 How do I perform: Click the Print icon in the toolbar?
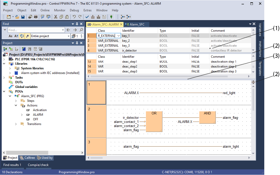coord(36,17)
